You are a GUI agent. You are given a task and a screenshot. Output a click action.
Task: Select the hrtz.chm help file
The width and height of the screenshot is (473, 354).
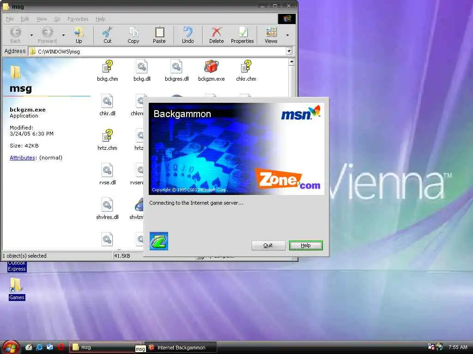click(107, 140)
